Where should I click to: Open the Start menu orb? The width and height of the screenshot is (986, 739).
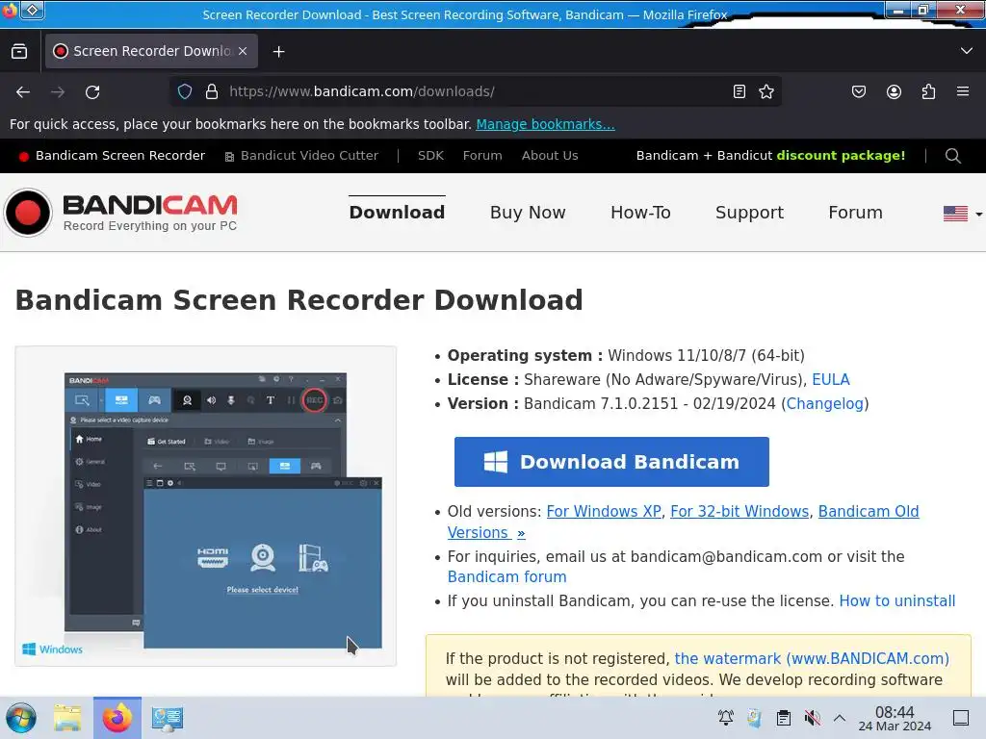pos(21,718)
